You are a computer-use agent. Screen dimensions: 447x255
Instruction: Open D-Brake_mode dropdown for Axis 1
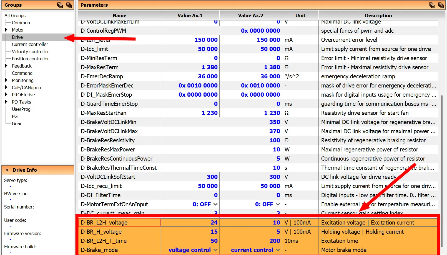[x=215, y=250]
